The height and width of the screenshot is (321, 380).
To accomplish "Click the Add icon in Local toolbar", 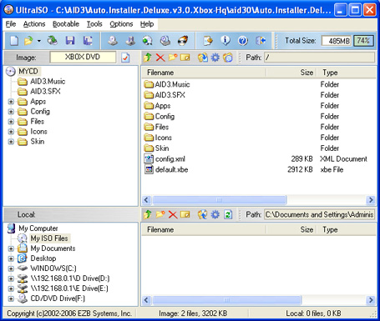I will 203,214.
